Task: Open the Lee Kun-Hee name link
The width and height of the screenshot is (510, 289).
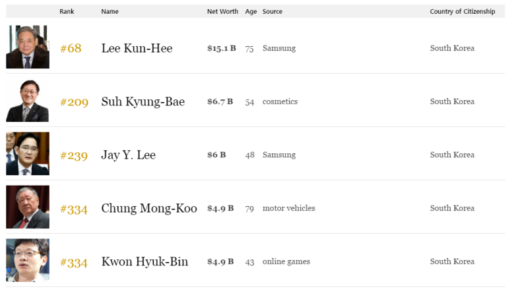Action: point(137,48)
